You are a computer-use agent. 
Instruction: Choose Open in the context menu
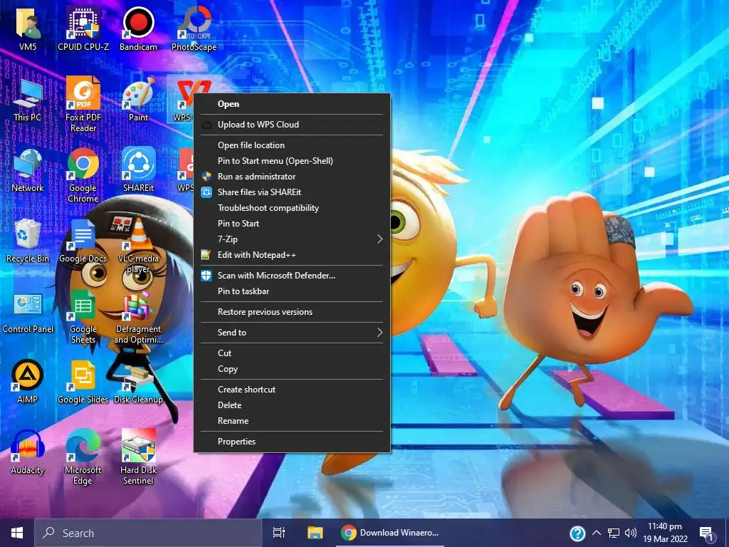tap(291, 104)
